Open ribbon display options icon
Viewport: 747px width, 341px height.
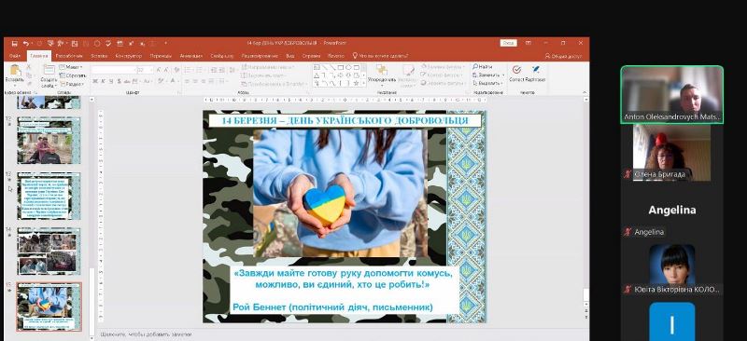529,43
